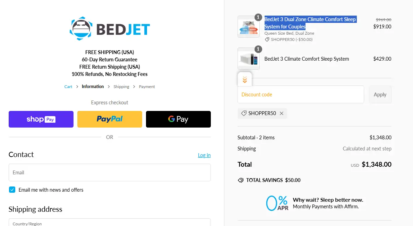The height and width of the screenshot is (226, 413).
Task: Pay with Shop Pay express checkout
Action: tap(41, 119)
